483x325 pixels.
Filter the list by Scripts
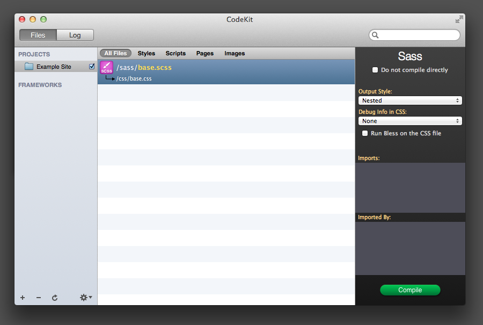point(175,53)
